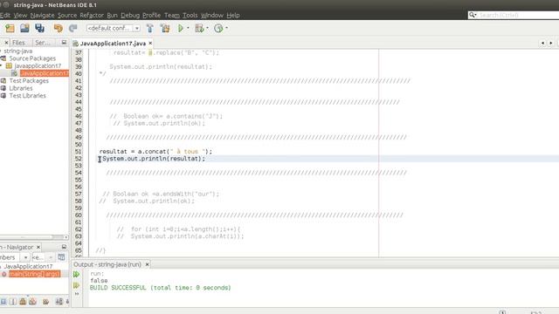Screen dimensions: 559x314
Task: Click the gray Redo arrow icon
Action: (x=73, y=28)
